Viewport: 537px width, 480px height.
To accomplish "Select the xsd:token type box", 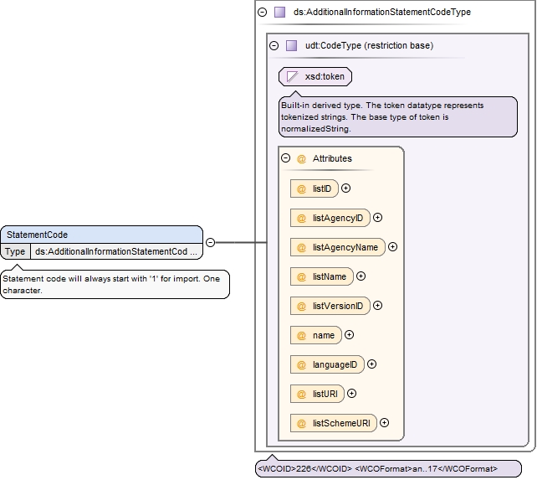I will click(x=315, y=76).
